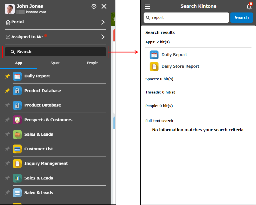Viewport: 256px width, 205px height.
Task: Open Daily Store Report from search results
Action: pyautogui.click(x=181, y=66)
